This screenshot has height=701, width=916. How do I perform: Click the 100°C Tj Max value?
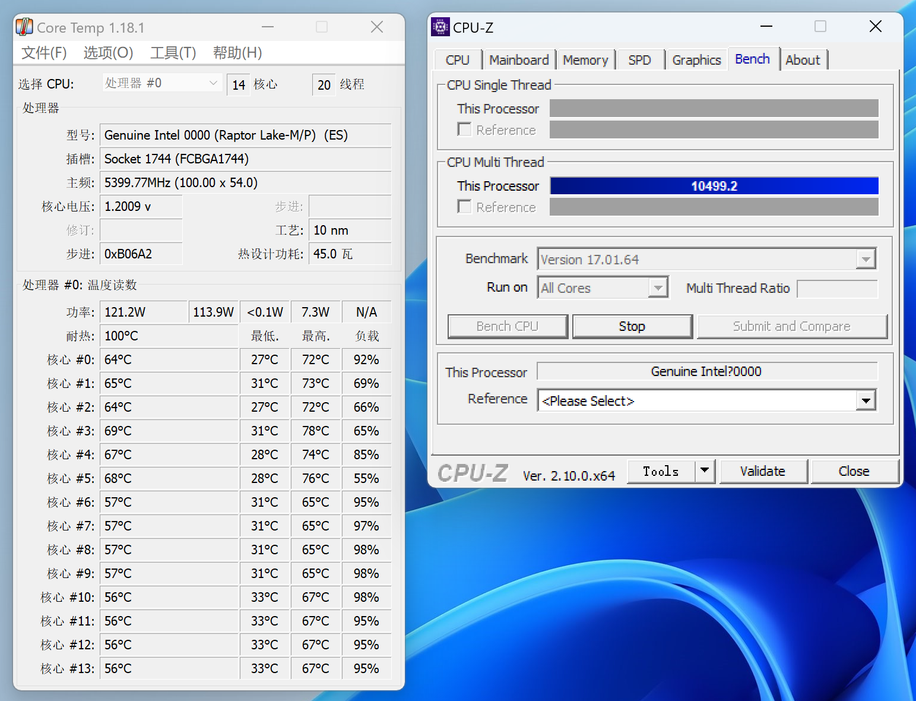click(169, 336)
